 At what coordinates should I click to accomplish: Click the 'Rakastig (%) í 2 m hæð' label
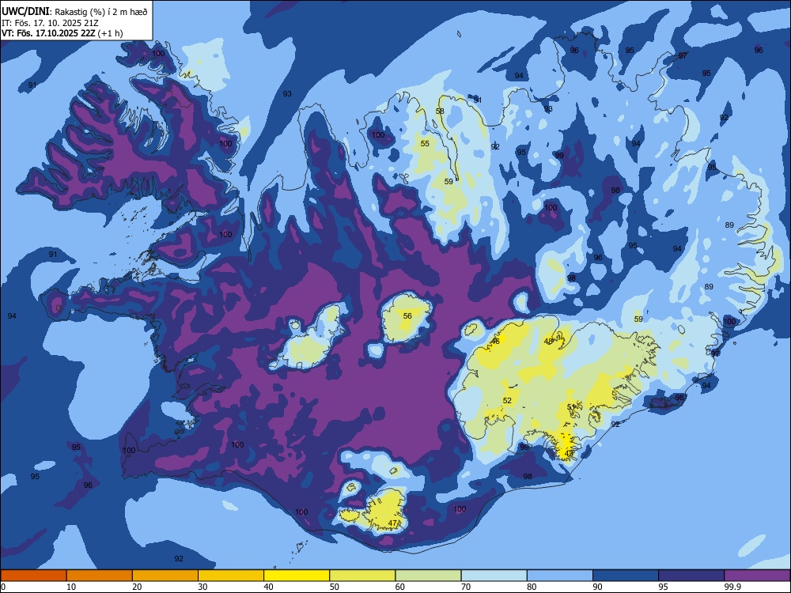[101, 12]
